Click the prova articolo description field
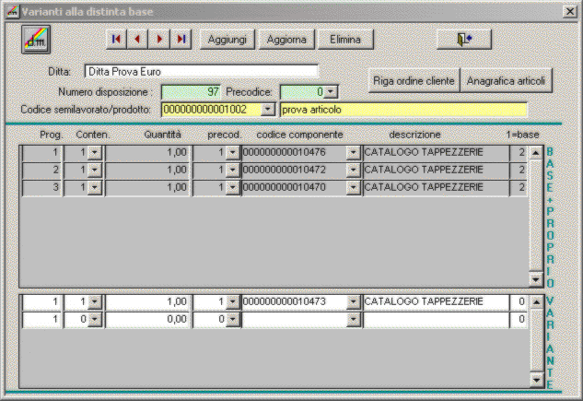Image resolution: width=583 pixels, height=401 pixels. point(403,110)
